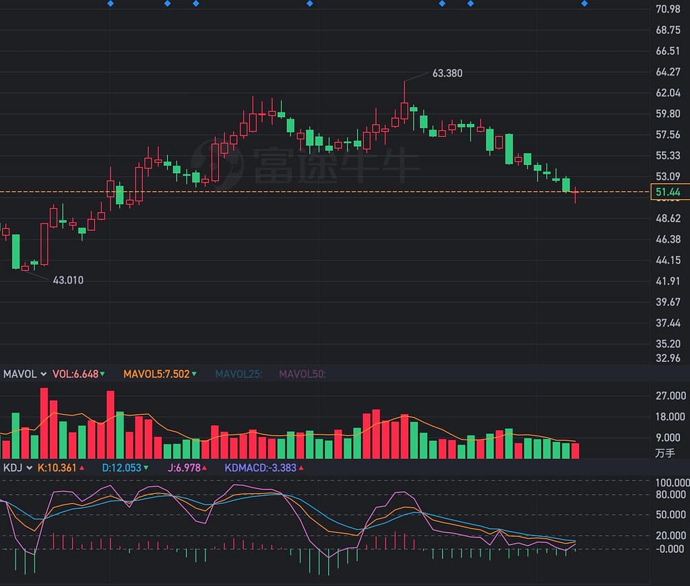This screenshot has height=586, width=690.
Task: Enable the dimmed MAVOL50 line
Action: click(x=302, y=374)
